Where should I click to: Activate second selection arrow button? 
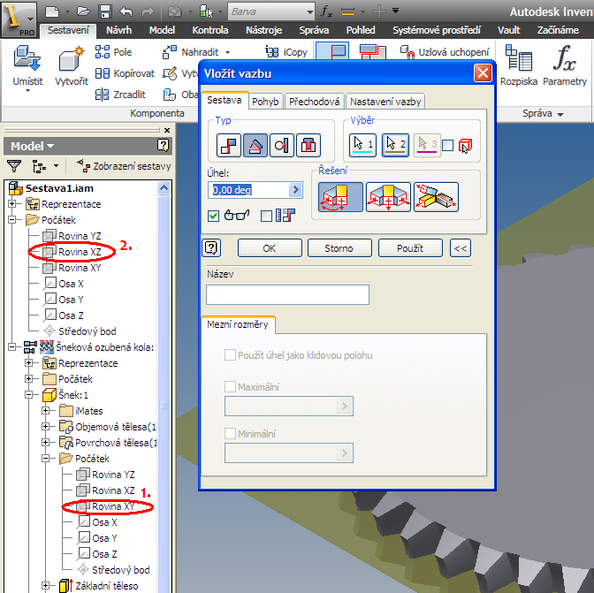pyautogui.click(x=395, y=145)
